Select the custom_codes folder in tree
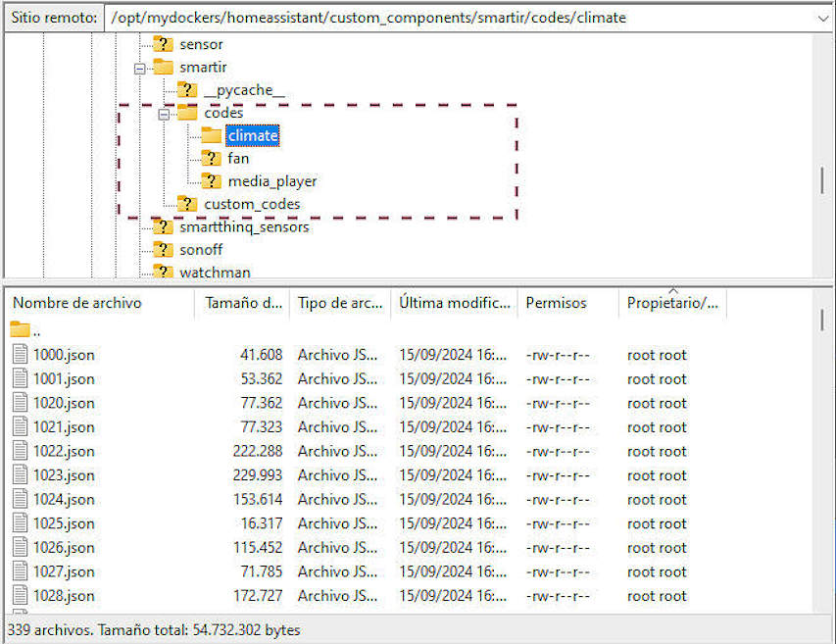836x644 pixels. tap(252, 204)
